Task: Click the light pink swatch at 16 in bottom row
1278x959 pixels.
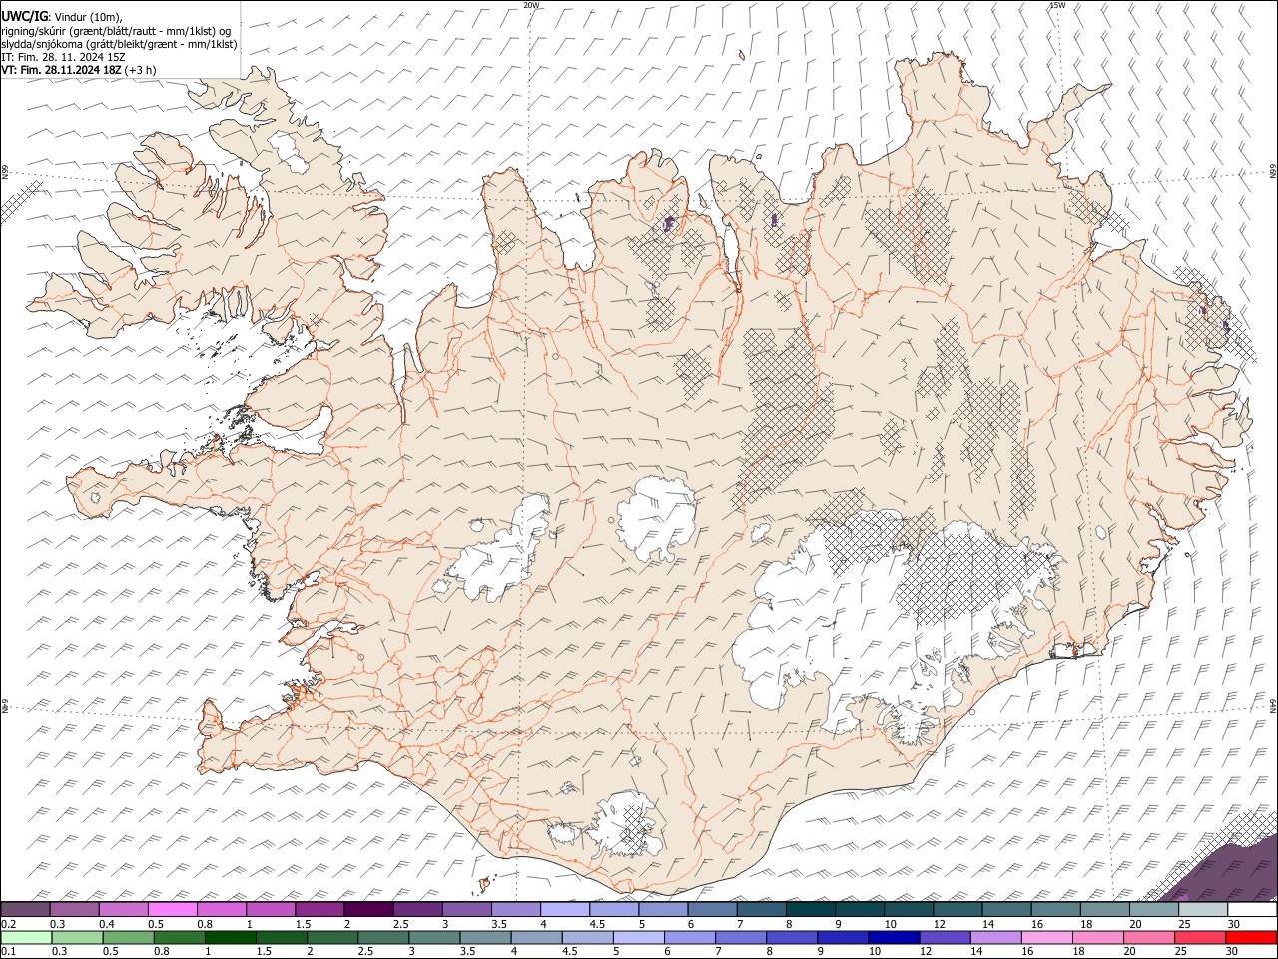Action: click(x=1046, y=937)
